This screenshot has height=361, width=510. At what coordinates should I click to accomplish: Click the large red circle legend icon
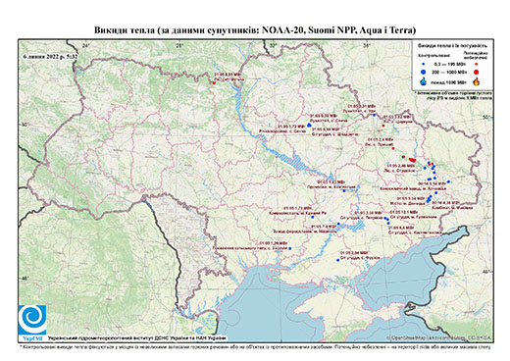pos(477,72)
